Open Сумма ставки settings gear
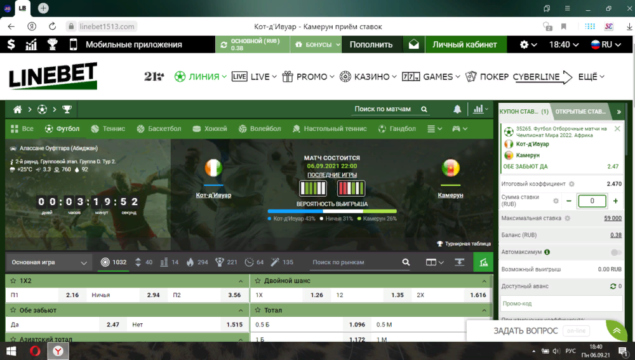Screen dimensions: 635x360 click(556, 201)
